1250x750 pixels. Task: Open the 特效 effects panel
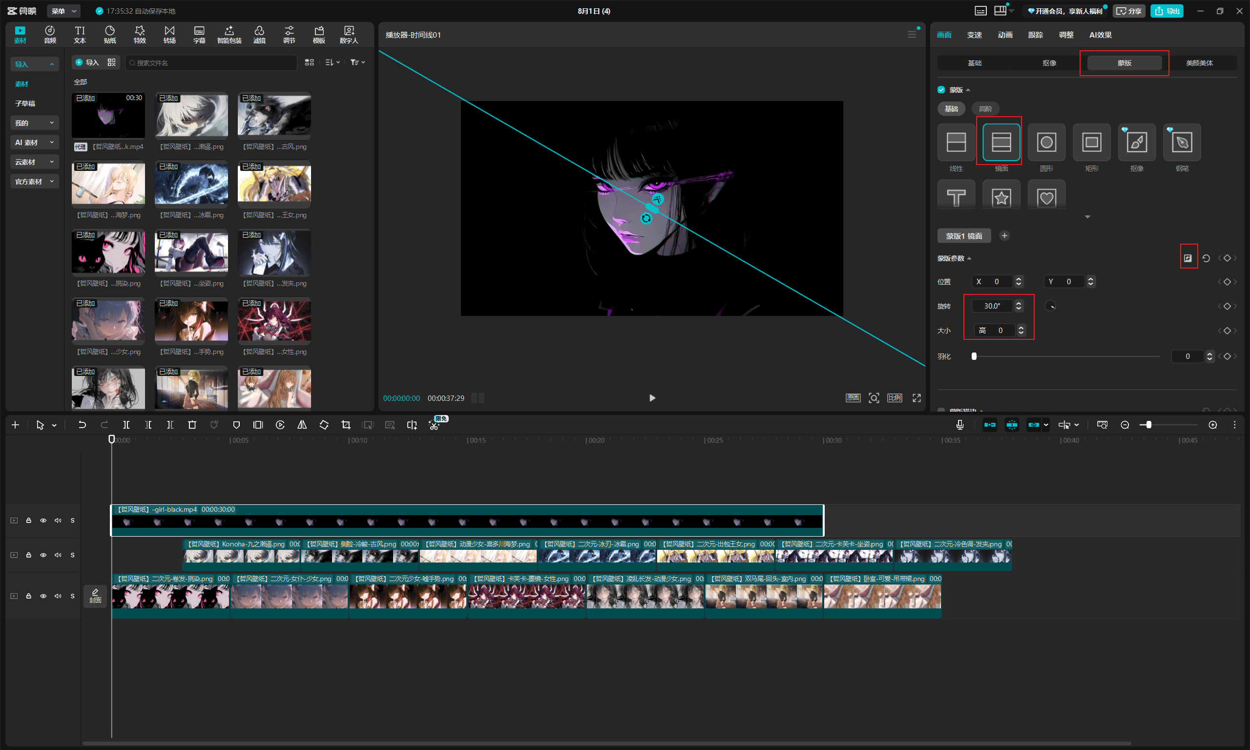(140, 34)
